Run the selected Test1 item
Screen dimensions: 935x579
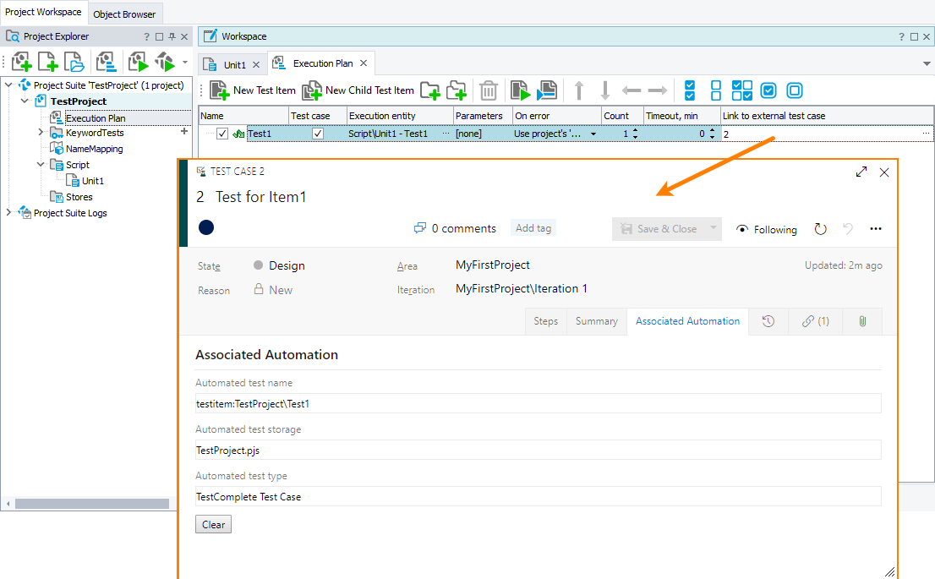click(519, 90)
